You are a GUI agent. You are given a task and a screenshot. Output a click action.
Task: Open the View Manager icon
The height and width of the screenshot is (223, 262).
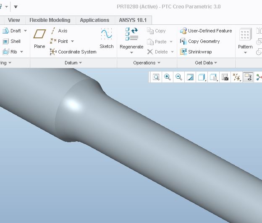[x=225, y=77]
